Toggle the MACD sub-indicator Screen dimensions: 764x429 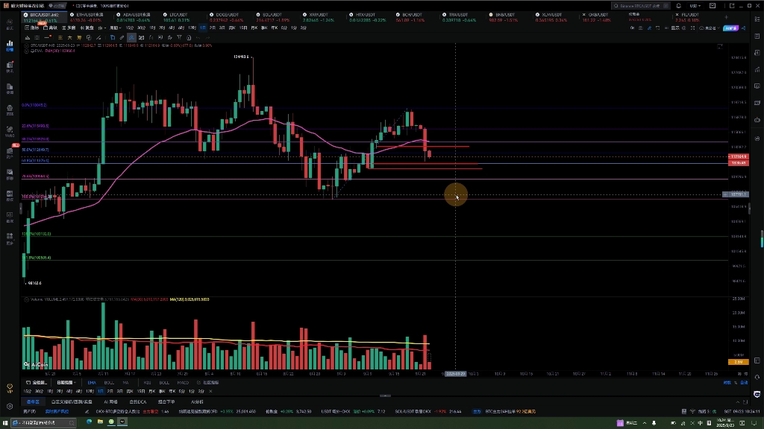183,382
